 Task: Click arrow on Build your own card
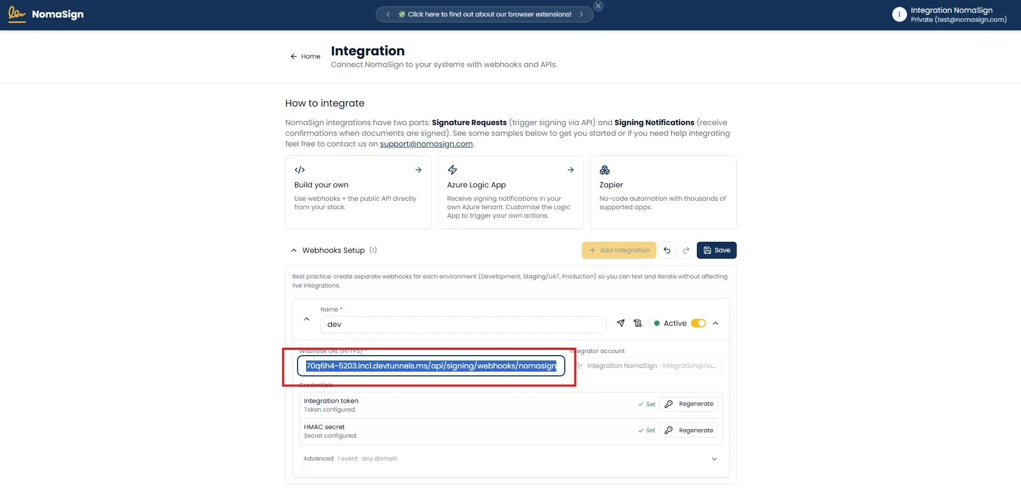418,170
